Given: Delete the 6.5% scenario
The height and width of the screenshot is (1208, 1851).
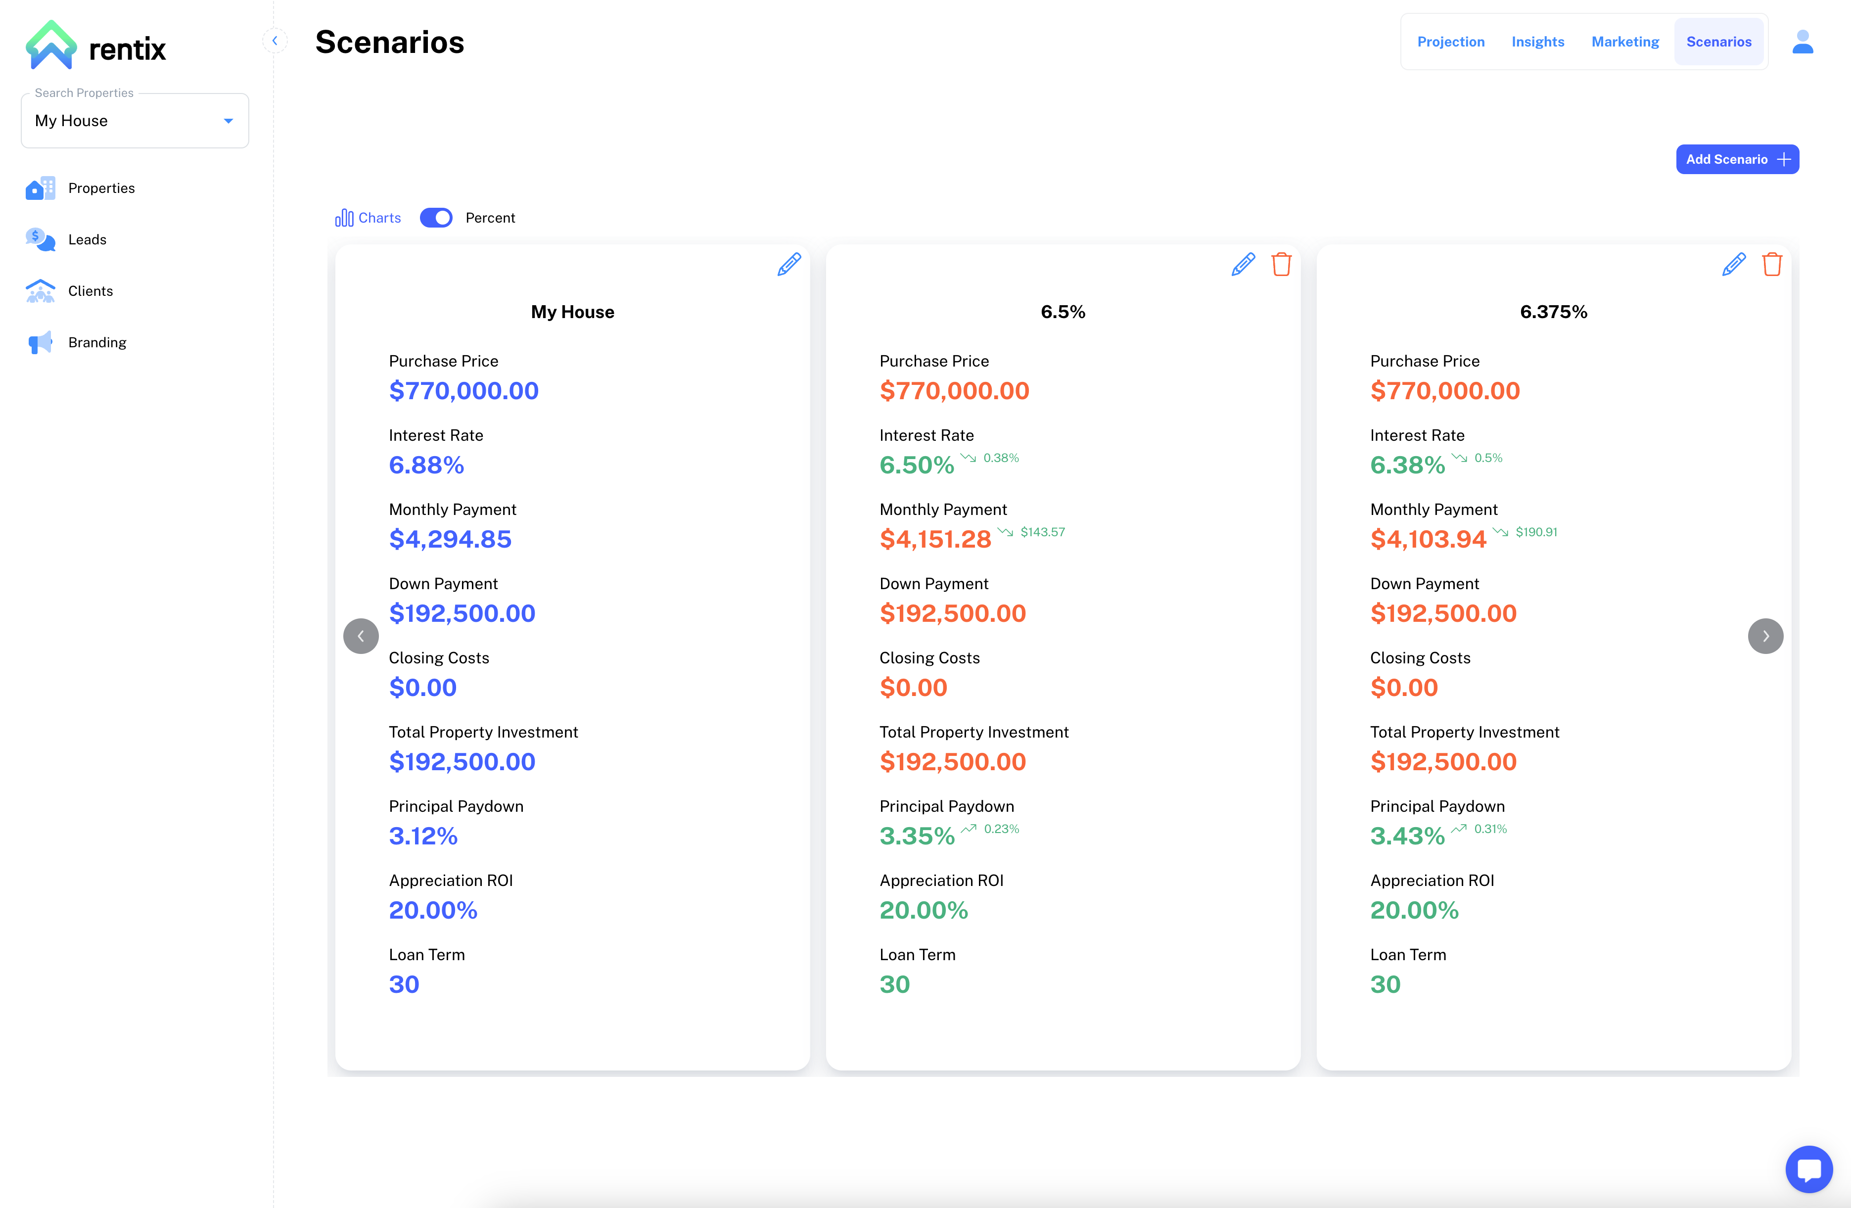Looking at the screenshot, I should click(x=1281, y=265).
